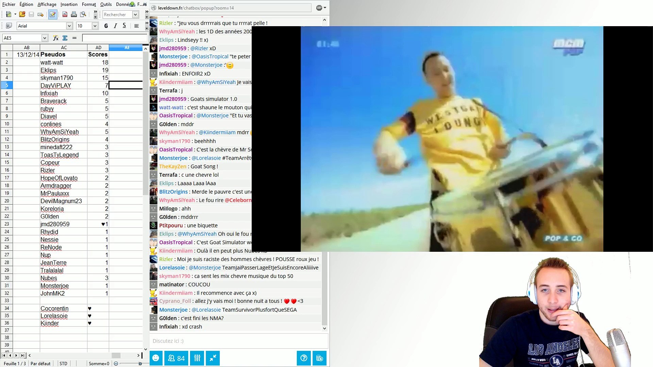Click the Discutez ici chat input field
The image size is (653, 367).
[239, 341]
